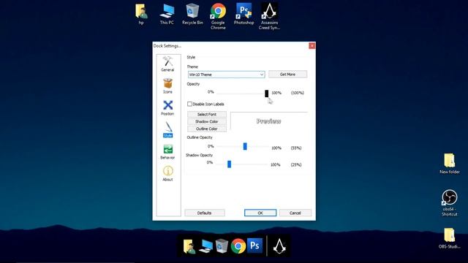Close the Dock Settings dialog
The height and width of the screenshot is (263, 468).
point(312,45)
